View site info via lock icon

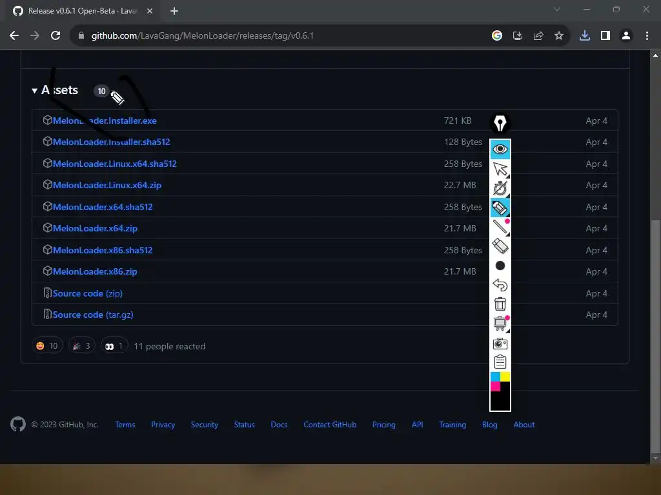(x=81, y=36)
